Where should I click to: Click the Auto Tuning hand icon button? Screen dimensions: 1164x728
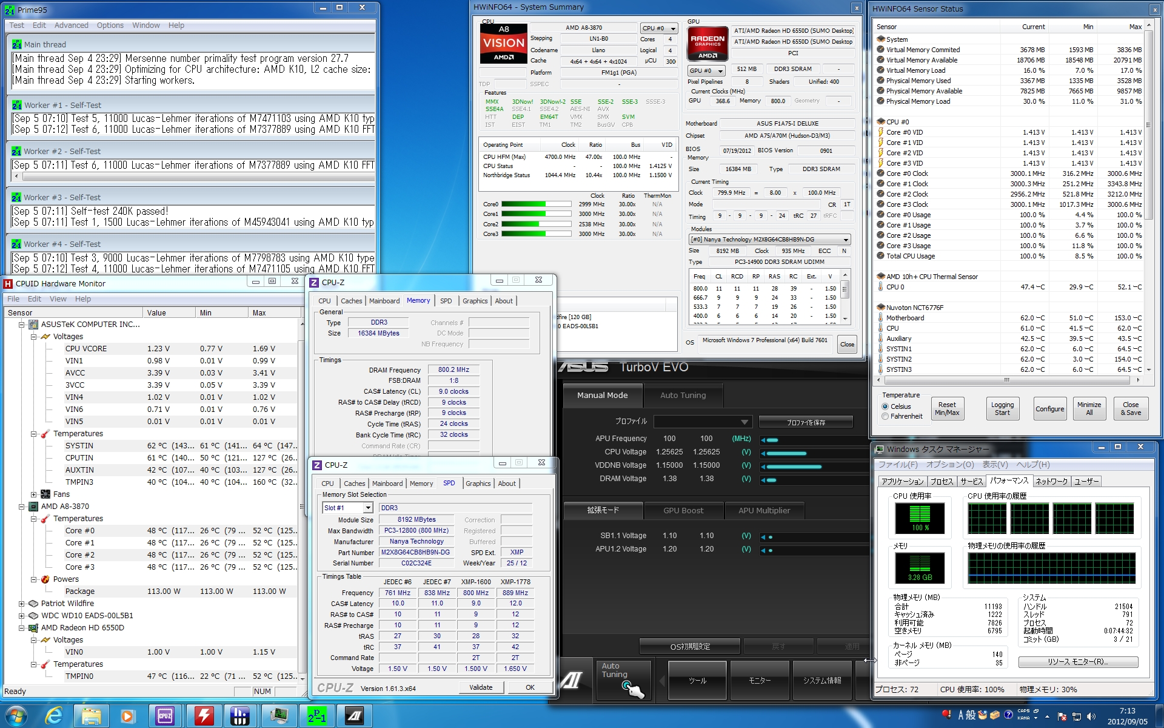(x=632, y=688)
